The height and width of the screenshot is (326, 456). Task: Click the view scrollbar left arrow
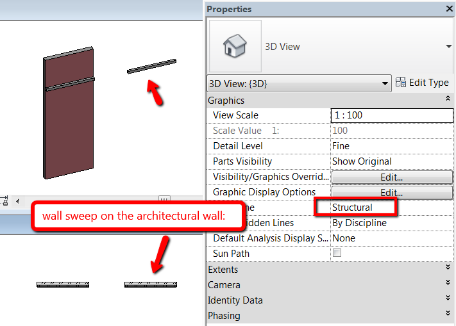click(18, 201)
